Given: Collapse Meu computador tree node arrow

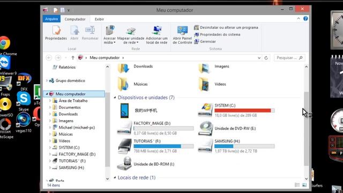Looking at the screenshot, I should 47,94.
